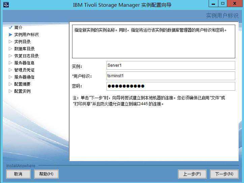Click the blue arrow beside 实例用户标识

click(10, 34)
